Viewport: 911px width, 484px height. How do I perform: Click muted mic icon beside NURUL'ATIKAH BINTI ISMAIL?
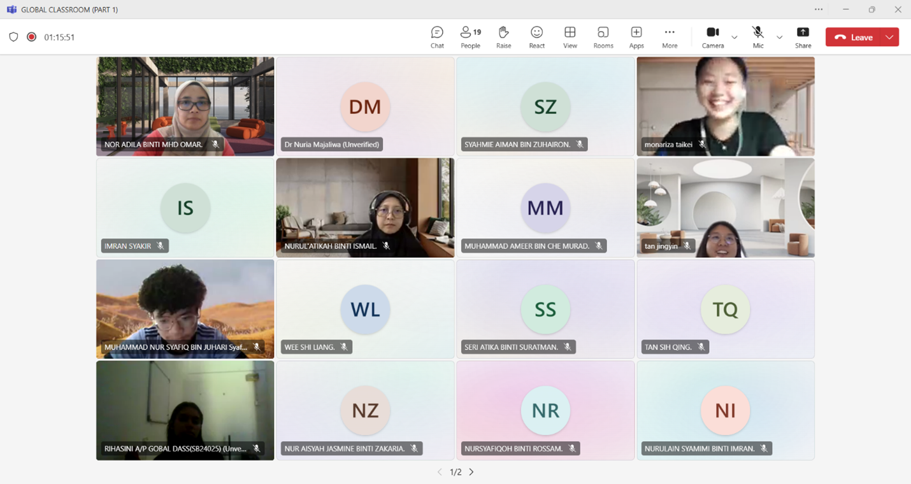click(386, 246)
